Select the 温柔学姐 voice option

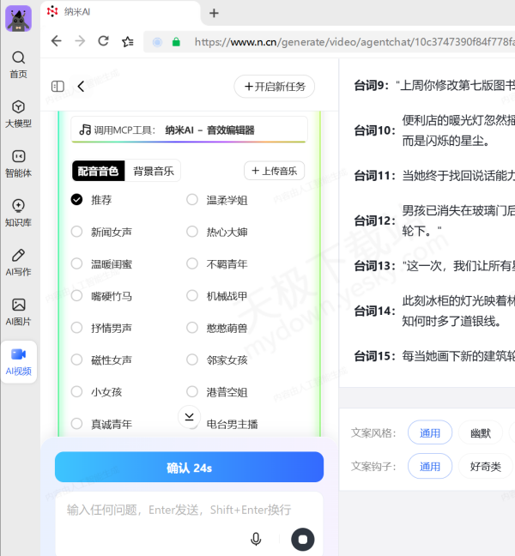coord(192,200)
